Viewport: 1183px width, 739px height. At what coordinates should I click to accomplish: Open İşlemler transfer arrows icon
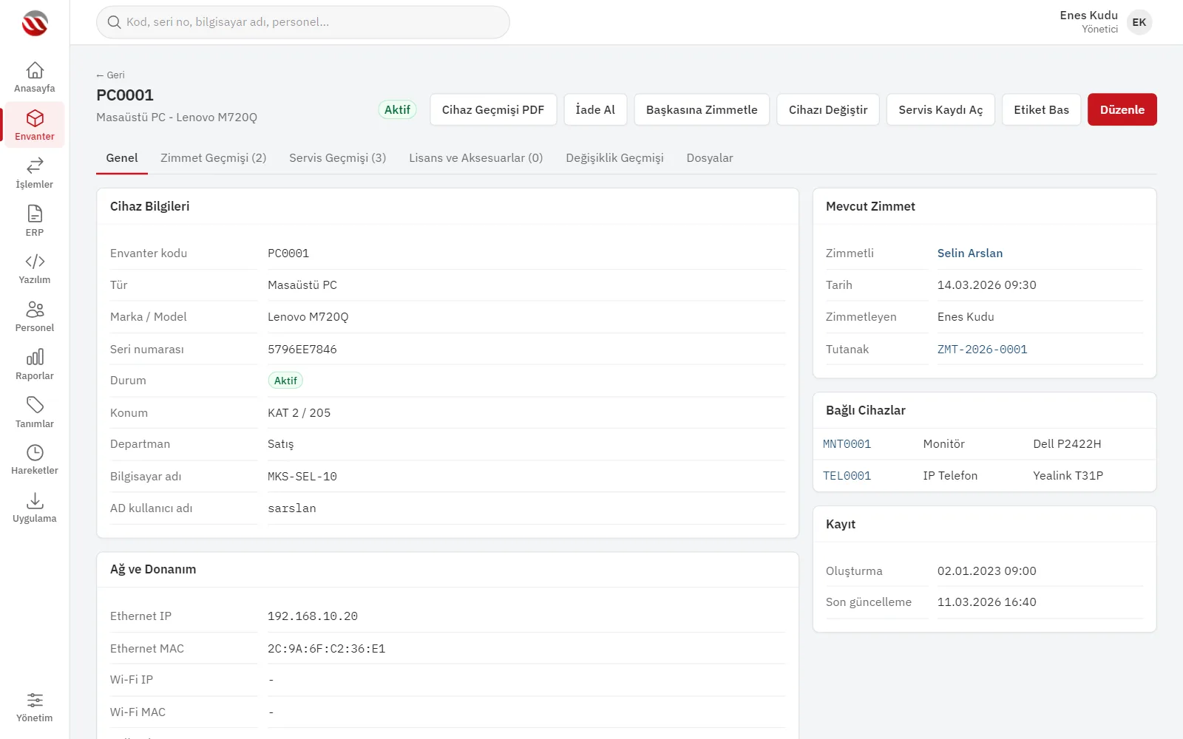click(35, 166)
